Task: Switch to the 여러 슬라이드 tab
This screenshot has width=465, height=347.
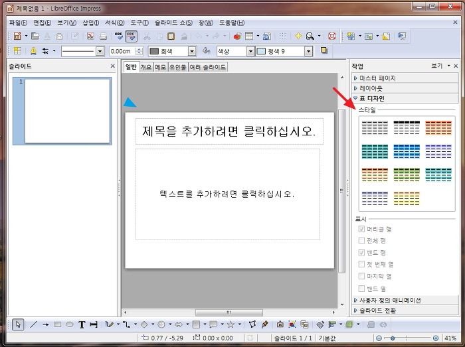Action: pos(207,67)
